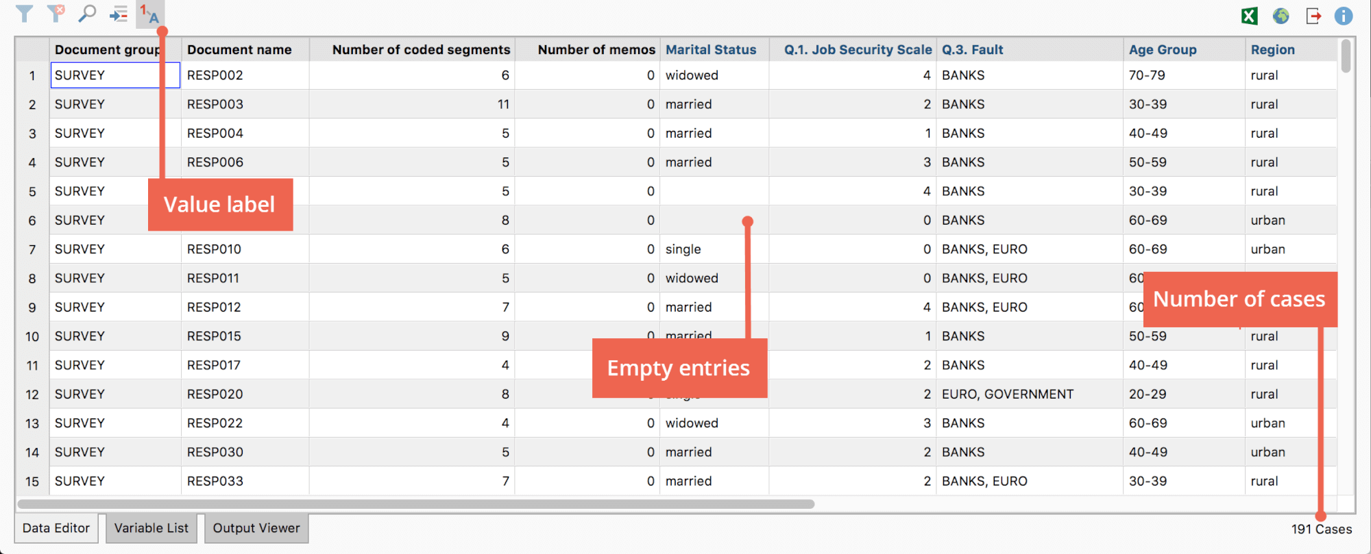This screenshot has height=554, width=1371.
Task: Click document name RESP011
Action: [x=213, y=278]
